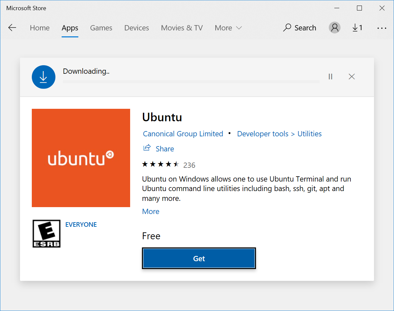This screenshot has height=311, width=394.
Task: Click the ESRB Everyone rating badge
Action: click(47, 233)
